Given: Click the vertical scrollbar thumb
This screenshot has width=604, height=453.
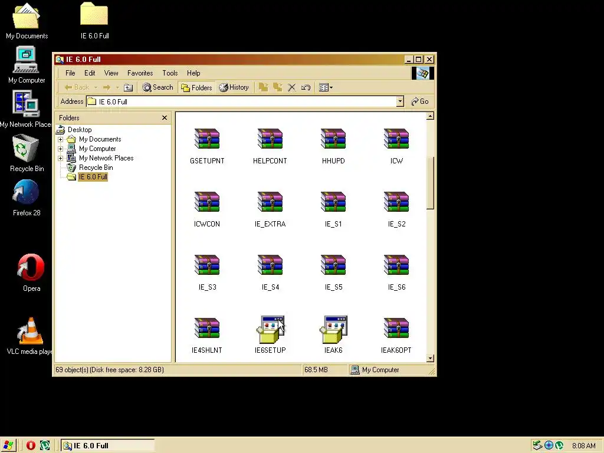Looking at the screenshot, I should 430,183.
